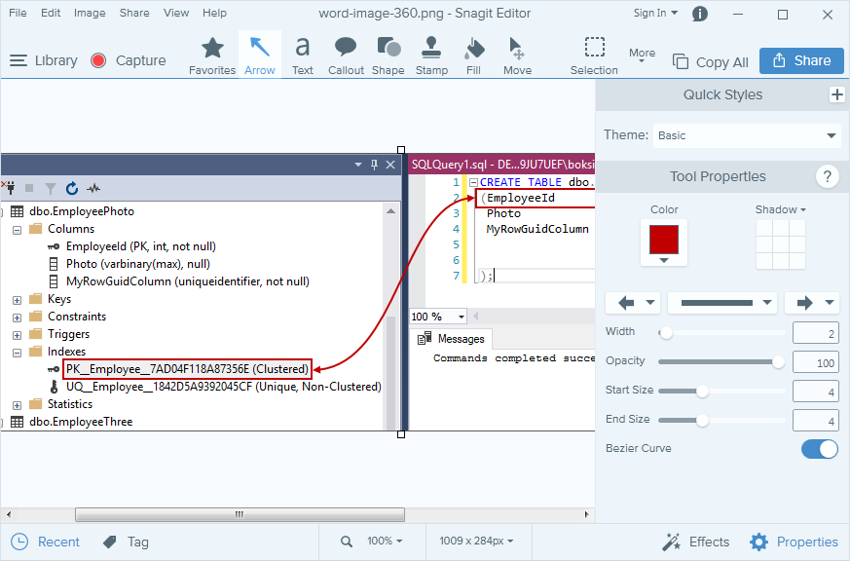Image resolution: width=850 pixels, height=561 pixels.
Task: Toggle the Bezier Curve switch
Action: 820,449
